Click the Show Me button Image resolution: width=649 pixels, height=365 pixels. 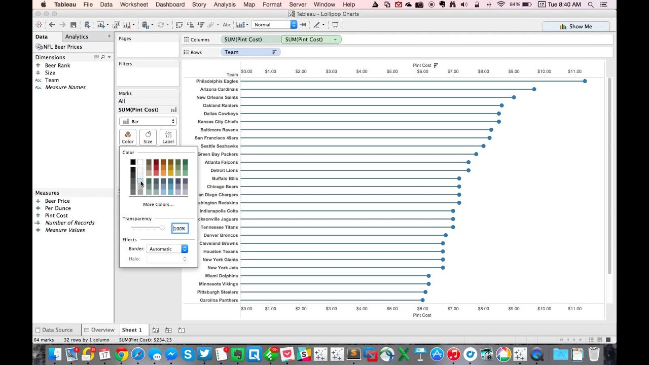575,26
